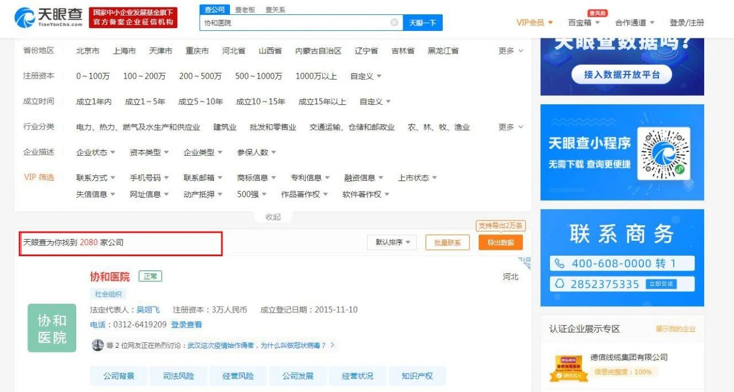This screenshot has height=392, width=734.
Task: Click 登录查看 next to the phone number
Action: click(186, 324)
